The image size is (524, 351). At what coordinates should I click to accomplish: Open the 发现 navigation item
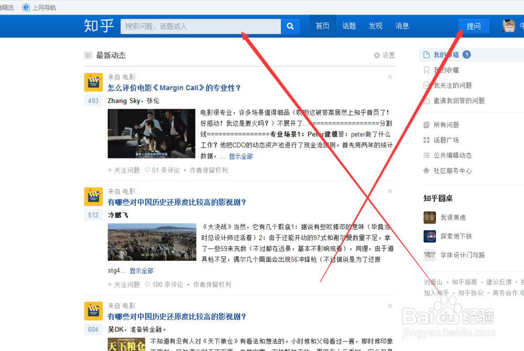(x=376, y=25)
